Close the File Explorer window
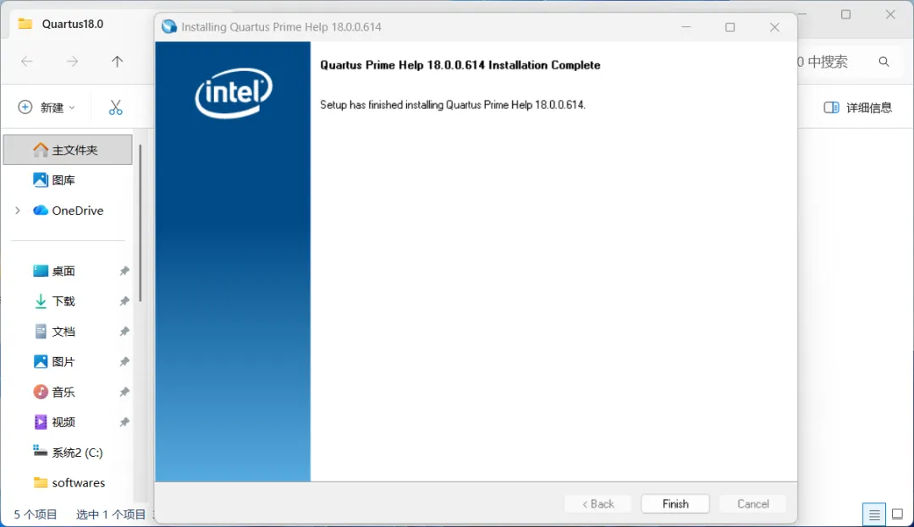The image size is (914, 527). pos(890,14)
